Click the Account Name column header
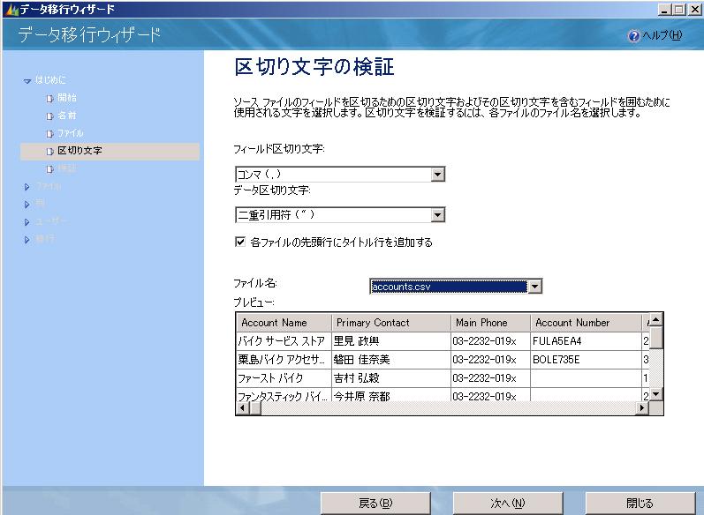Screen dimensions: 704x515 coord(275,323)
